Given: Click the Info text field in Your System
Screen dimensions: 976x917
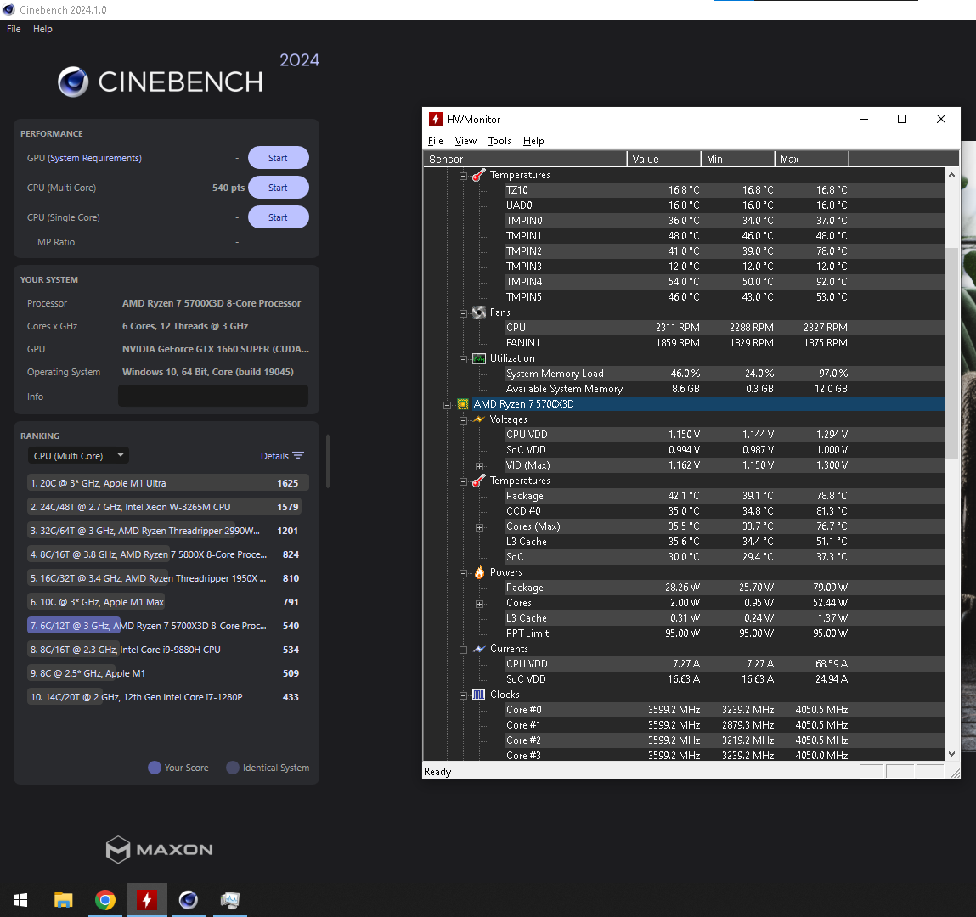Looking at the screenshot, I should 213,396.
